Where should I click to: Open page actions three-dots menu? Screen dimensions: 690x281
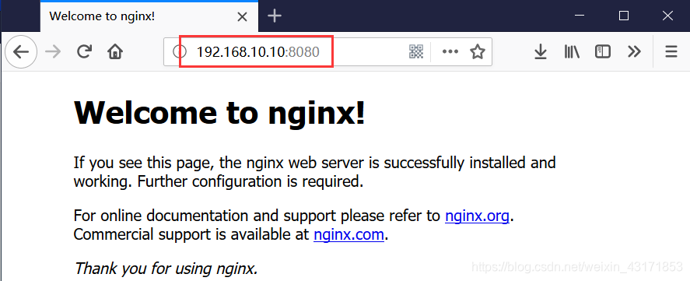[x=450, y=52]
